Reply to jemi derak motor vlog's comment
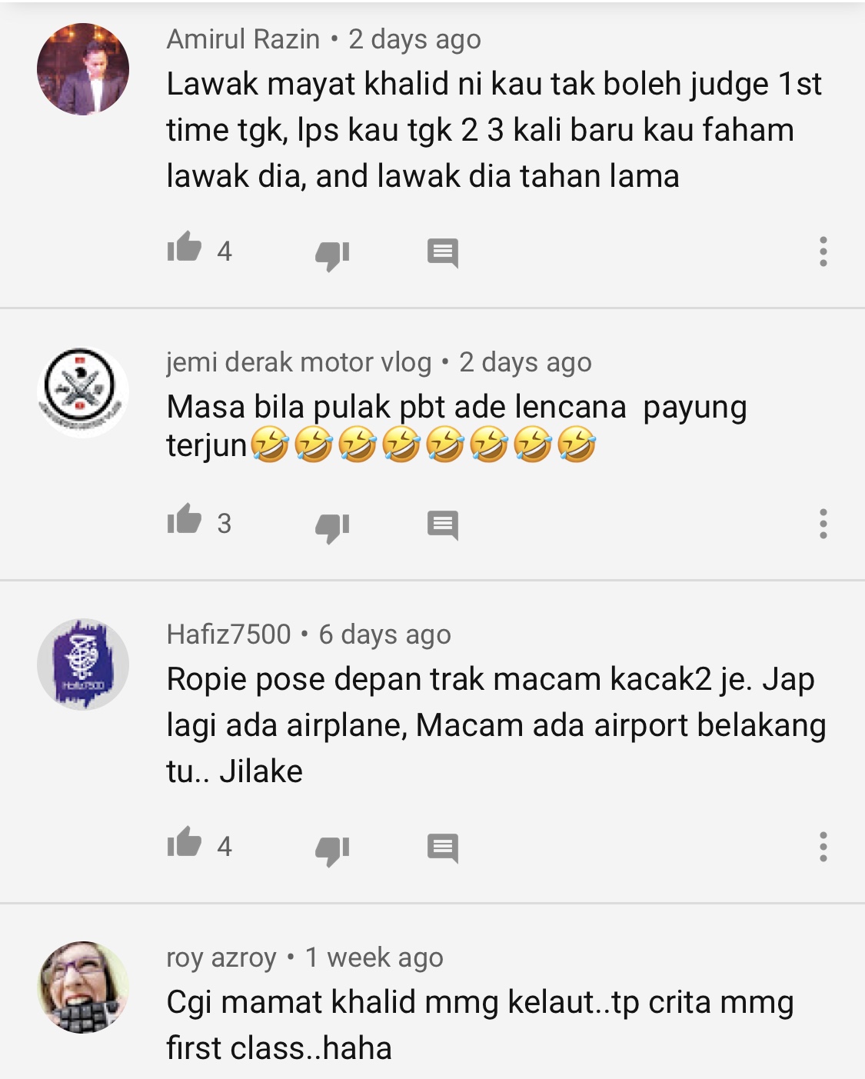865x1079 pixels. (443, 525)
